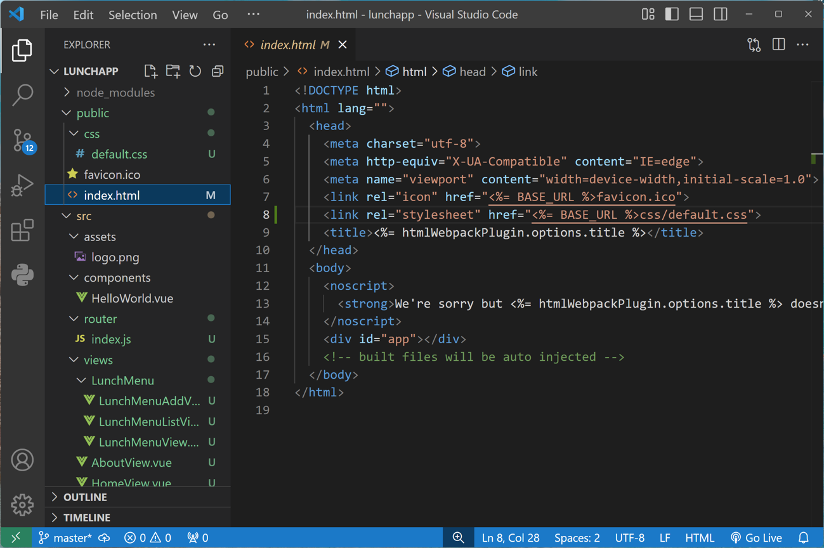Open the Python activity bar icon
This screenshot has width=824, height=548.
pyautogui.click(x=22, y=275)
